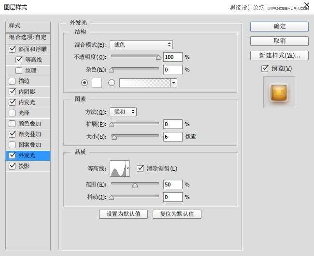Click the 不透明度 opacity slider
Viewport: 314px width, 256px height.
click(135, 57)
